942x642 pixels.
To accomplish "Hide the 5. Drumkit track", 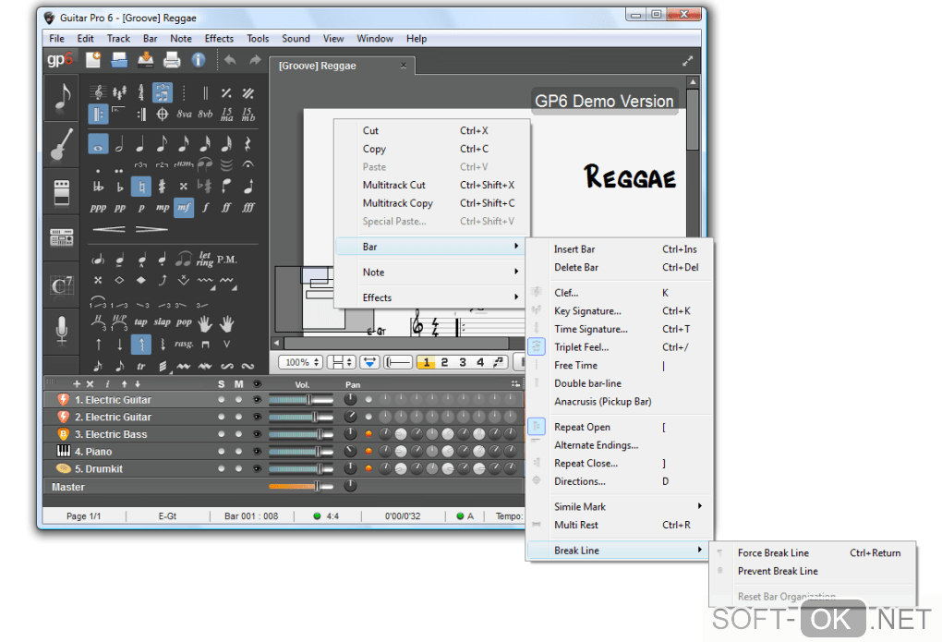I will point(257,468).
